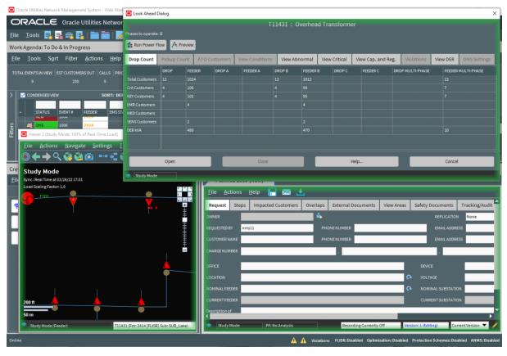This screenshot has height=356, width=507.
Task: Click zoom-out minus on Viewer zoom control
Action: point(184,250)
